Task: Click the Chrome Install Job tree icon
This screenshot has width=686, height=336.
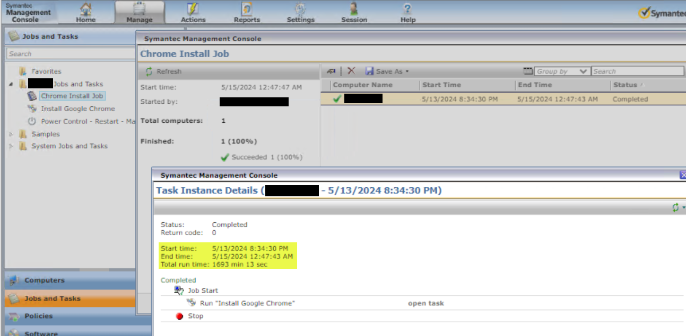Action: [x=32, y=96]
